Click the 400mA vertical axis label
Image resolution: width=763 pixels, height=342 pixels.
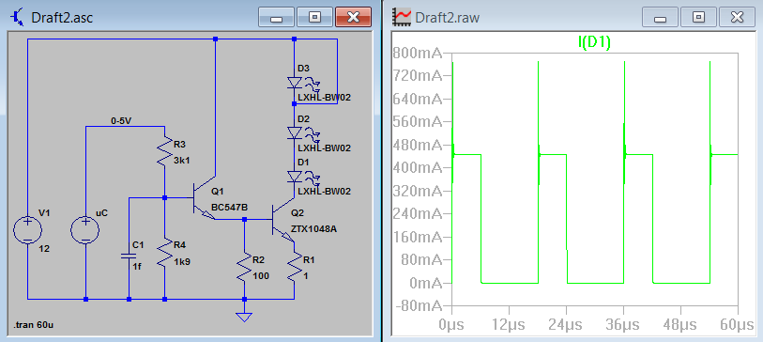pos(418,168)
